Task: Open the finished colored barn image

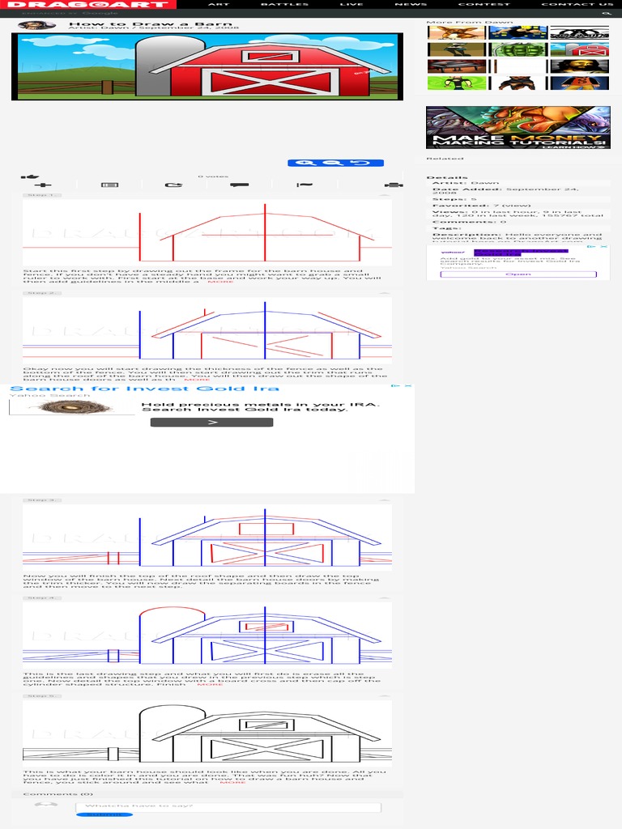Action: coord(207,66)
